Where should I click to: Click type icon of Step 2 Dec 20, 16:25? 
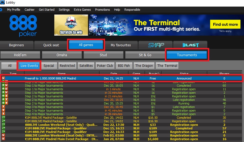coord(5,100)
